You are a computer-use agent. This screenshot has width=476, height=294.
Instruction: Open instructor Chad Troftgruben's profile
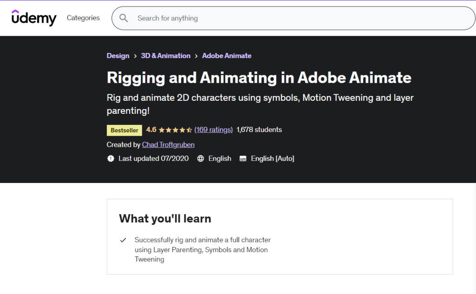point(168,144)
